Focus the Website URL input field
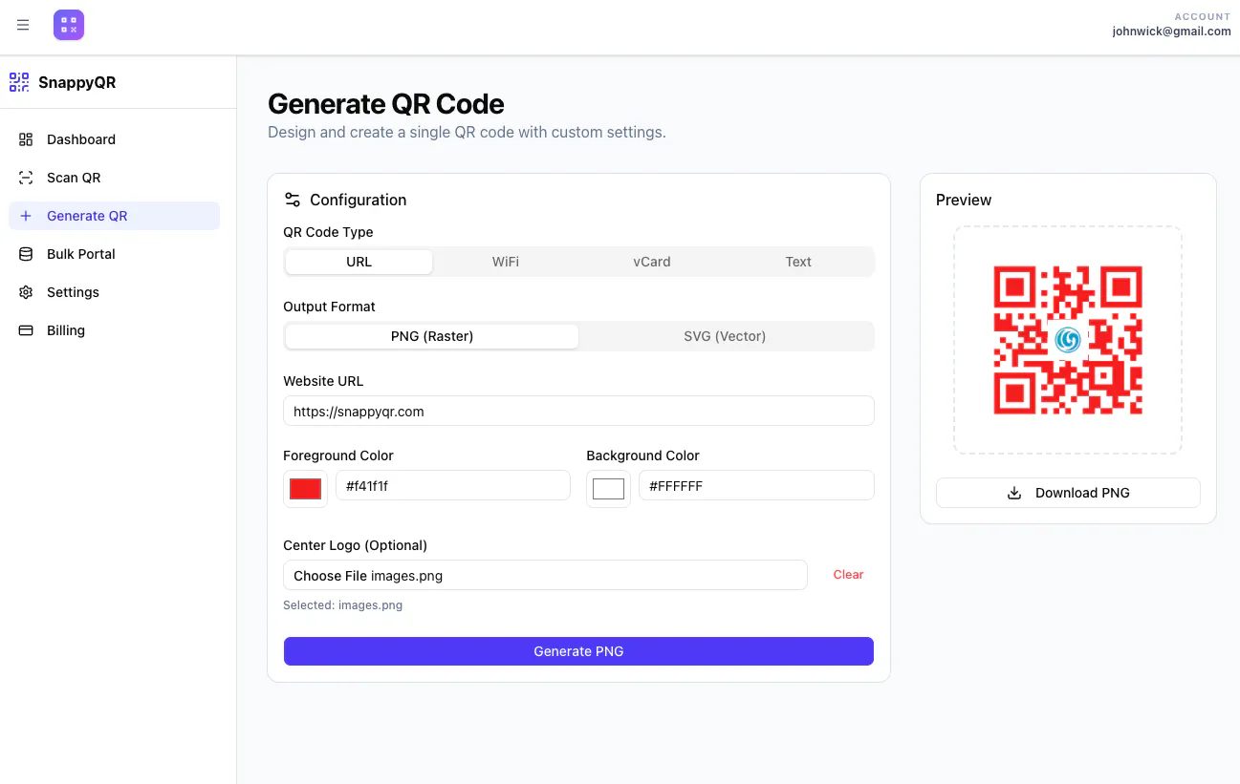The image size is (1240, 784). coord(578,411)
